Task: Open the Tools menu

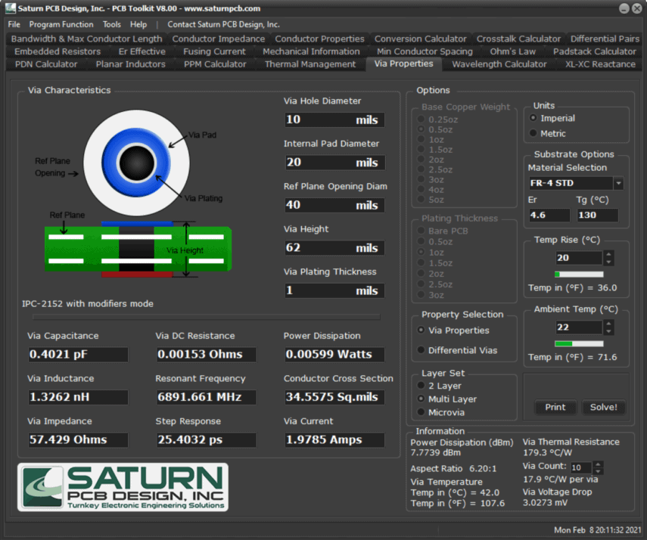Action: (111, 24)
